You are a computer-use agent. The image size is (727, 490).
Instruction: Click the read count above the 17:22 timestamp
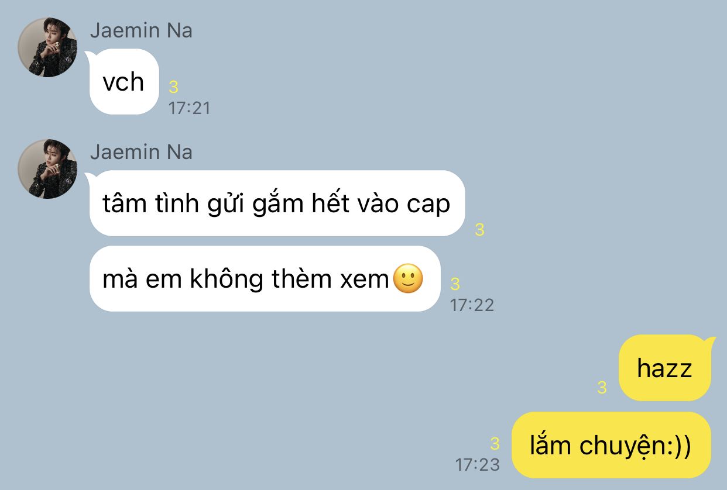(x=455, y=284)
